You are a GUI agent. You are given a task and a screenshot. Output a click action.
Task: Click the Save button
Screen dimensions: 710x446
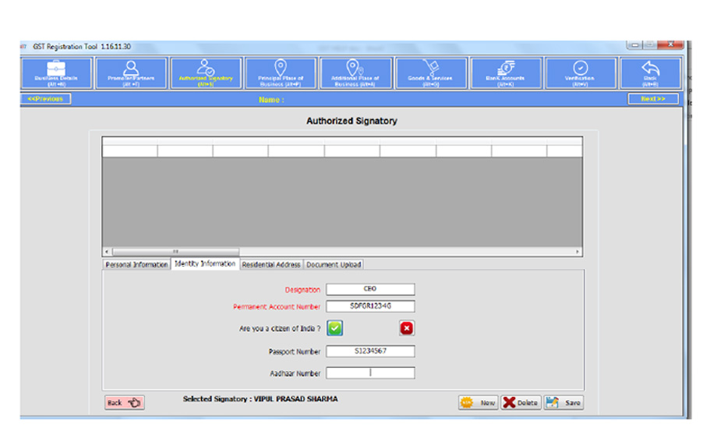(563, 402)
